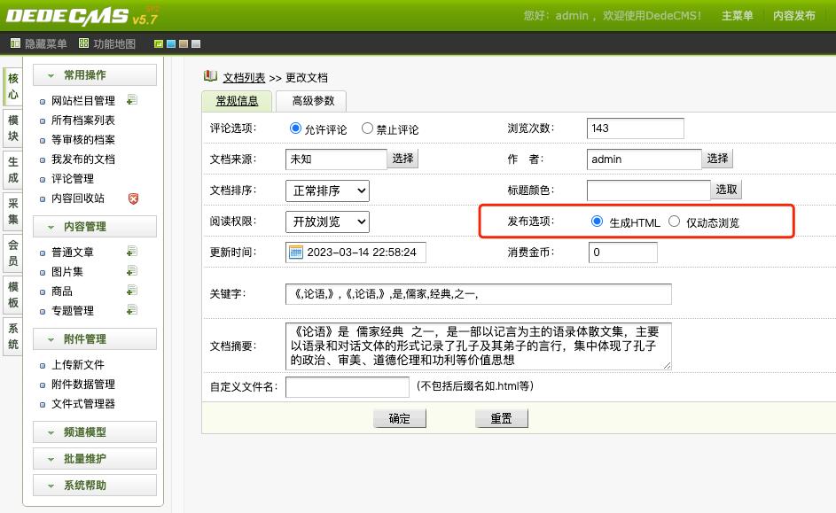Click the 功能地图 link

click(x=114, y=43)
